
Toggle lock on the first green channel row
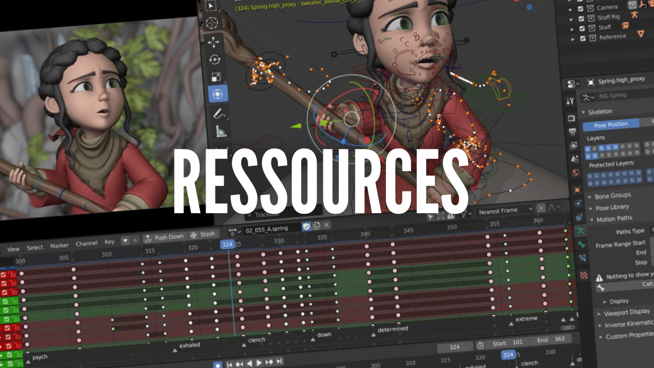14,300
